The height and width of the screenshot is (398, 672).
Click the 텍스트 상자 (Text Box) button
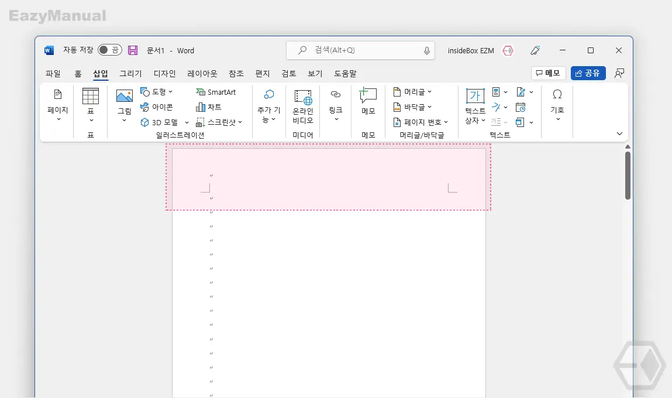(x=475, y=107)
